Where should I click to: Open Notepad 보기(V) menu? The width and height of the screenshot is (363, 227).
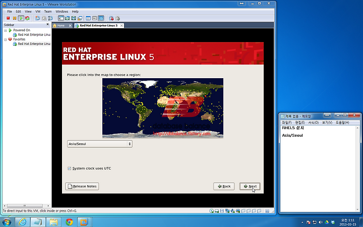click(327, 123)
